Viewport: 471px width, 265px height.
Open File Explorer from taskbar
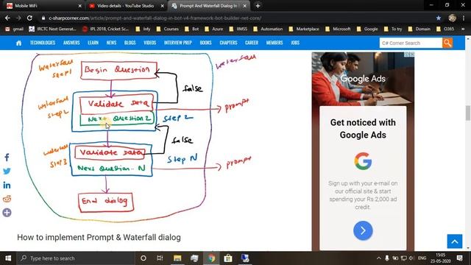point(177,258)
